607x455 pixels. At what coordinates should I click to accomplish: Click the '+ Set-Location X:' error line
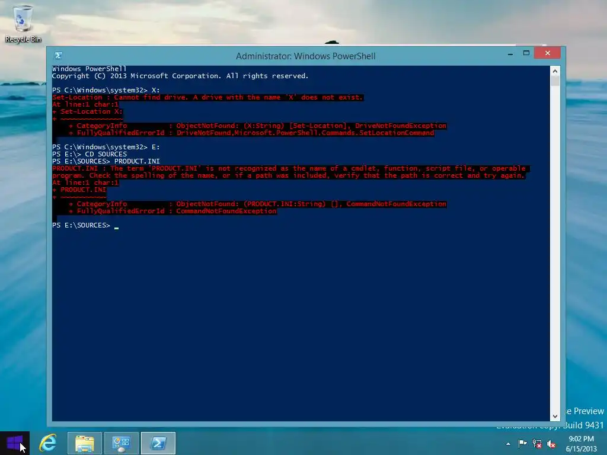tap(87, 111)
